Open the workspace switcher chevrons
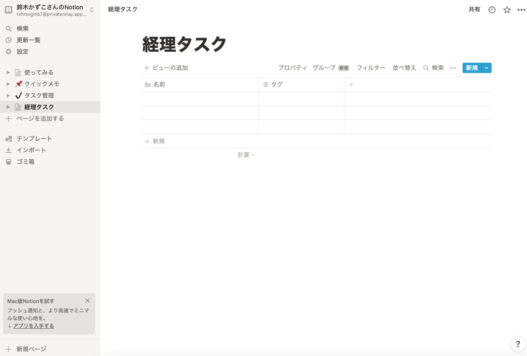 91,10
